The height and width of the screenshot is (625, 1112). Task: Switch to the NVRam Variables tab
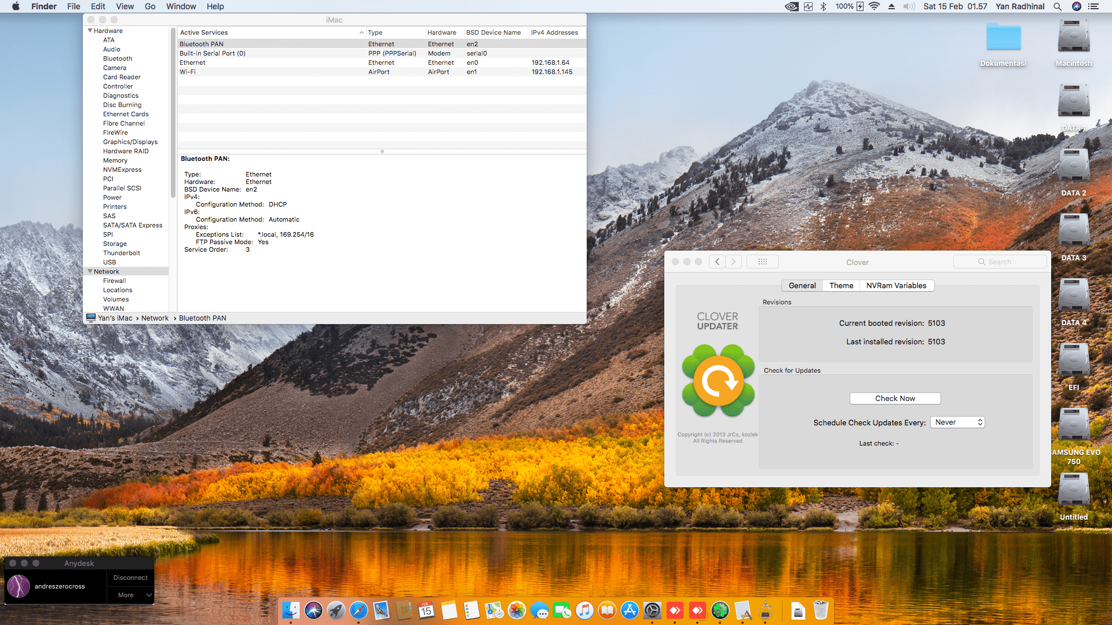click(896, 286)
